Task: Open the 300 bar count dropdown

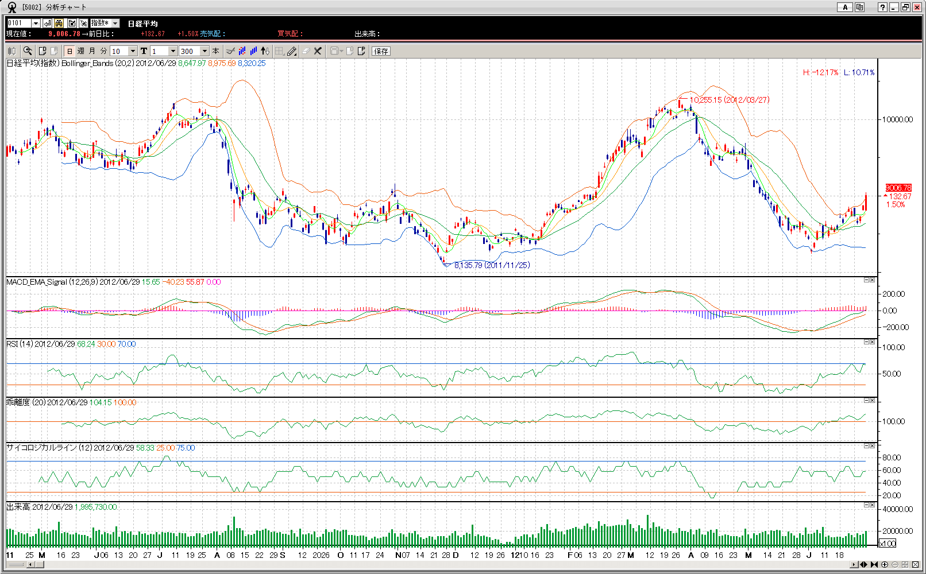Action: (x=205, y=51)
